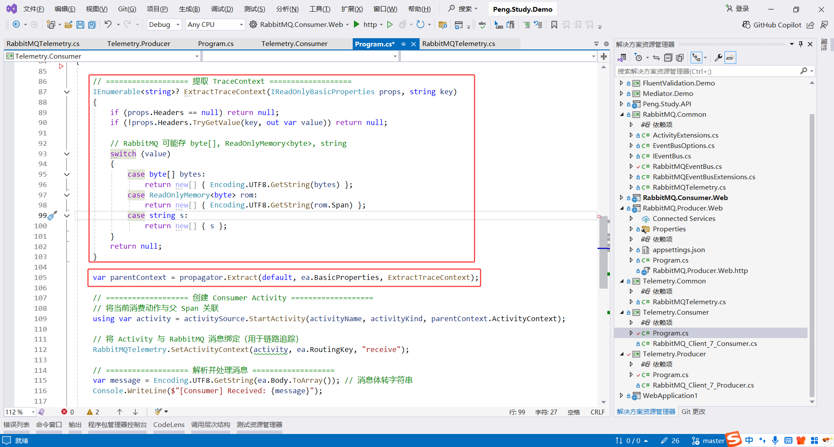The height and width of the screenshot is (447, 834).
Task: Click the Navigate Backward arrow icon
Action: pyautogui.click(x=16, y=25)
